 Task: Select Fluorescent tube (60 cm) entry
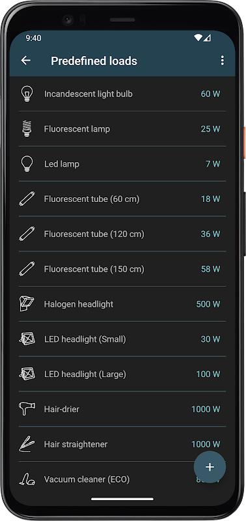pos(122,199)
